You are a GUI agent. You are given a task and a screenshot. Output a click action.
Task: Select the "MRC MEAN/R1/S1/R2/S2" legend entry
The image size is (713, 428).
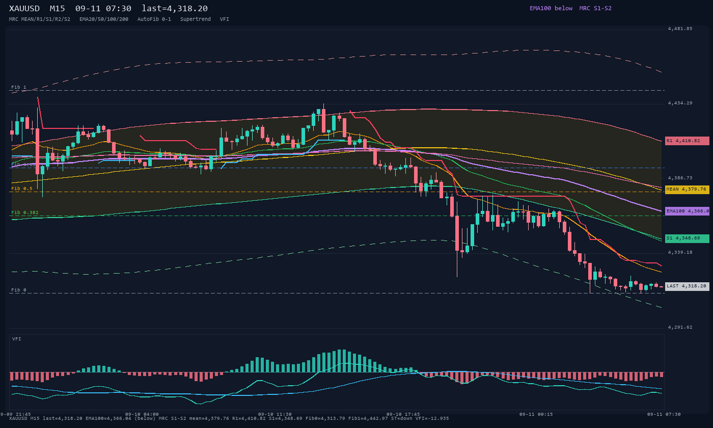pos(40,19)
